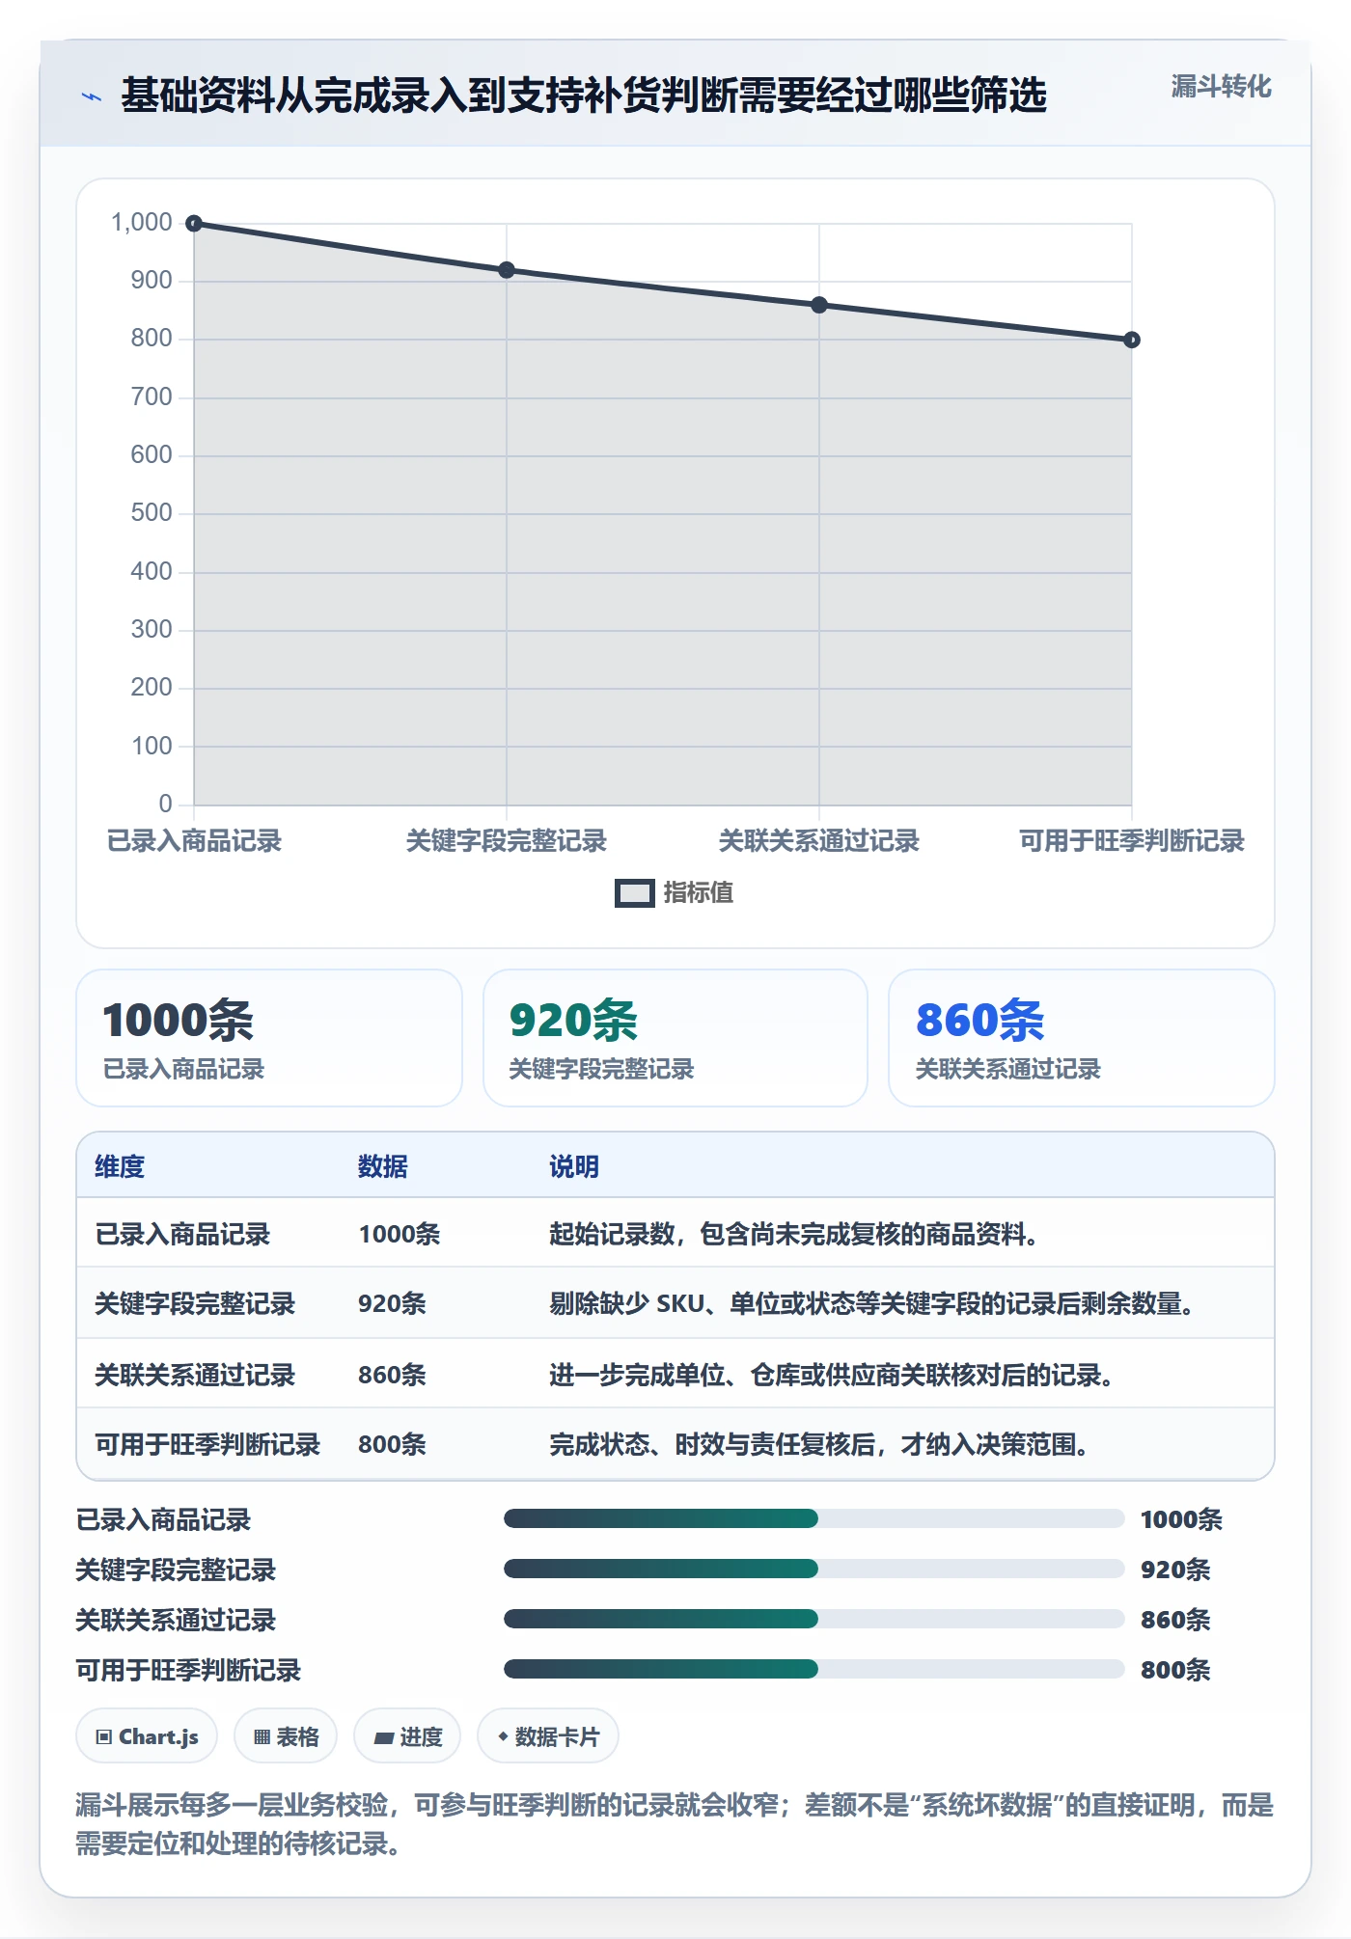
Task: Click x-axis label 关键字段完整记录
Action: pos(507,841)
